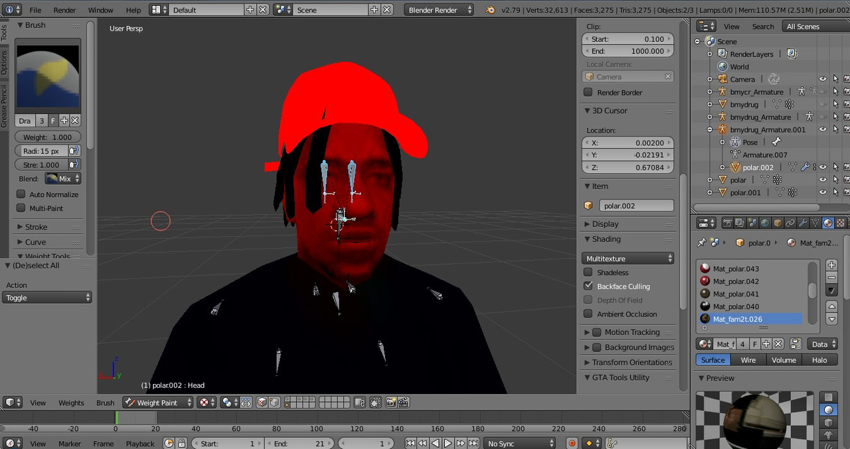Image resolution: width=850 pixels, height=449 pixels.
Task: Toggle the face selection masking icon
Action: (262, 403)
